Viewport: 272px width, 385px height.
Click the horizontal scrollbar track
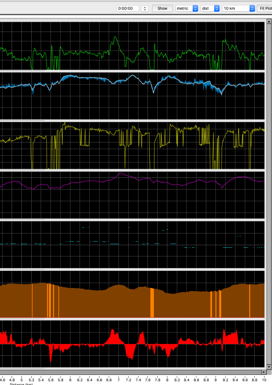(131, 372)
